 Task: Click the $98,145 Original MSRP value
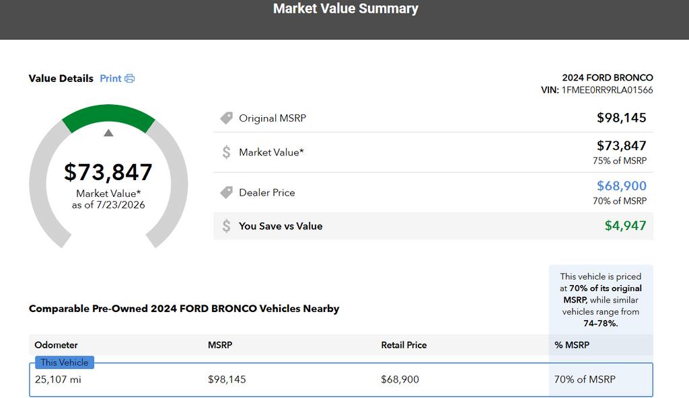(621, 118)
